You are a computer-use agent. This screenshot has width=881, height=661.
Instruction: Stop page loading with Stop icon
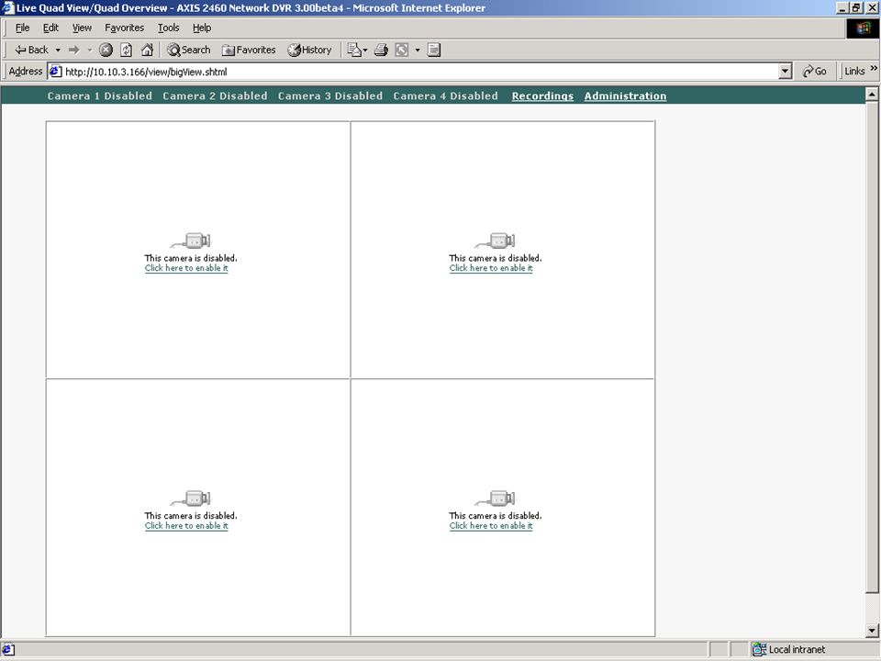106,50
